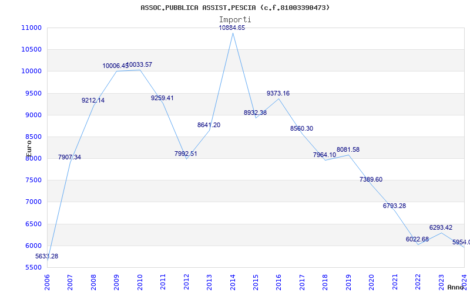Click the 10500 y-axis tick label
Viewport: 470px width, 293px height.
point(32,49)
